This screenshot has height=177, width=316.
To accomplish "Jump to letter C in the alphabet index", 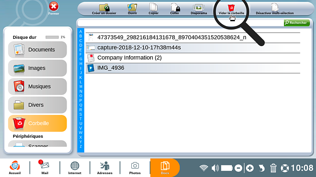I will pyautogui.click(x=81, y=41).
